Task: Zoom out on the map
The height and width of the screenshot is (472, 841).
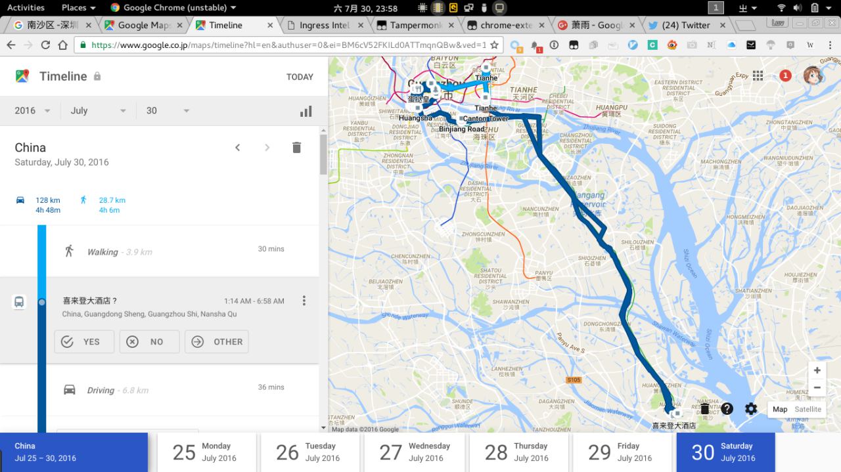Action: pyautogui.click(x=817, y=387)
